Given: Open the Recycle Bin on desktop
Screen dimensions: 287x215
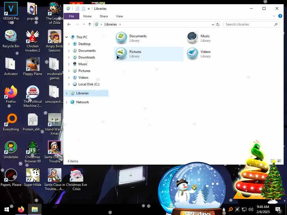Looking at the screenshot, I should pos(11,39).
